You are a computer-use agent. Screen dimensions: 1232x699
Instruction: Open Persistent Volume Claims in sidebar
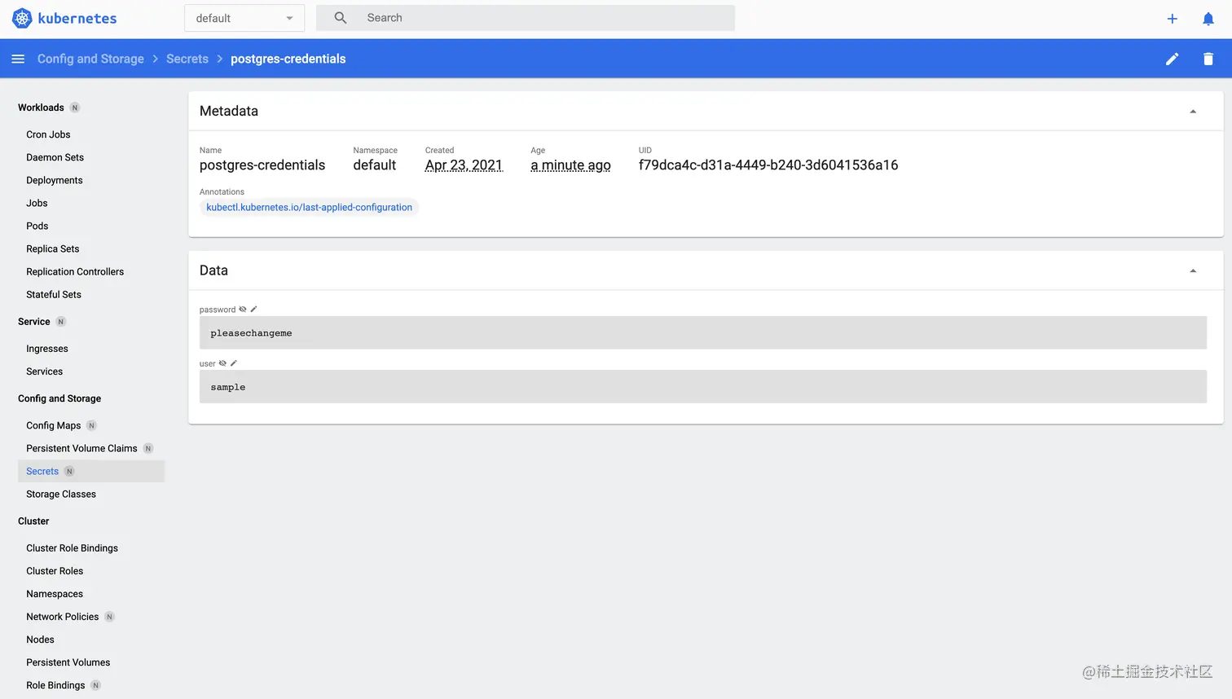(81, 448)
